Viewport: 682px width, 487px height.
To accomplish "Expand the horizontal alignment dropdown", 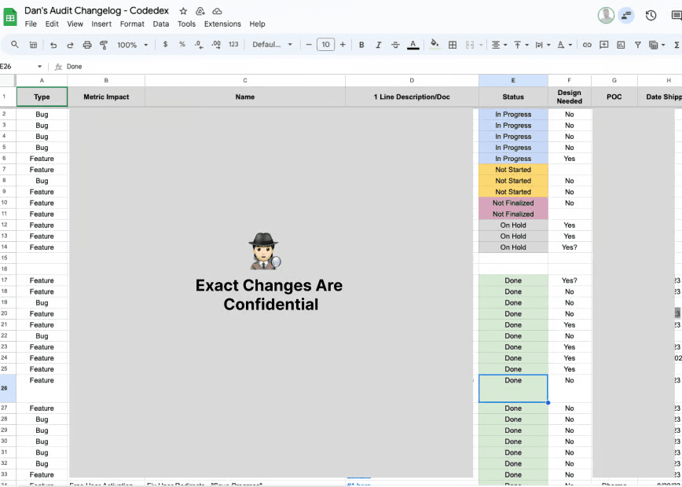I will (x=505, y=45).
